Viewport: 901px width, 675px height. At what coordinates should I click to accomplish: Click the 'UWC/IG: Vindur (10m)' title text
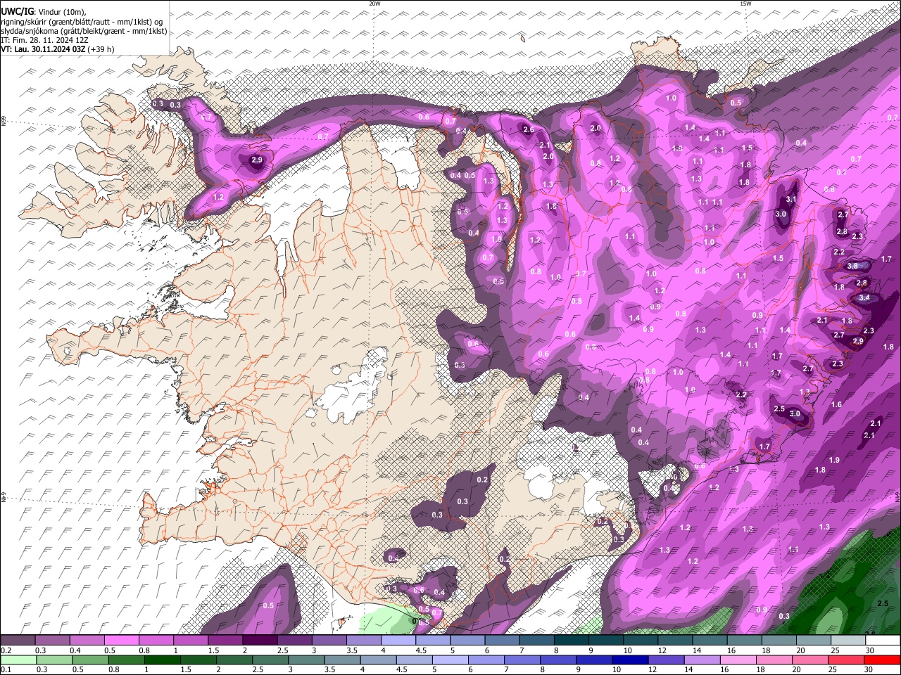coord(44,11)
